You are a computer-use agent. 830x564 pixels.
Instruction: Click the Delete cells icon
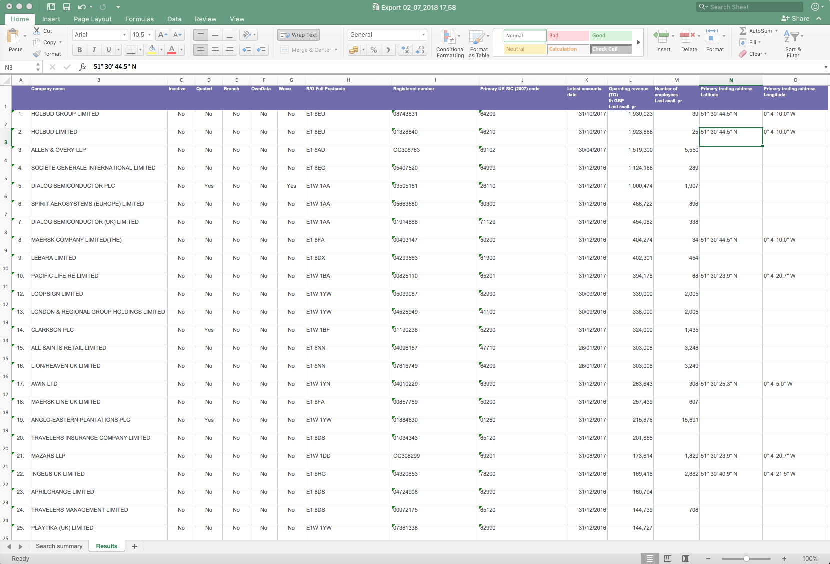click(x=687, y=36)
